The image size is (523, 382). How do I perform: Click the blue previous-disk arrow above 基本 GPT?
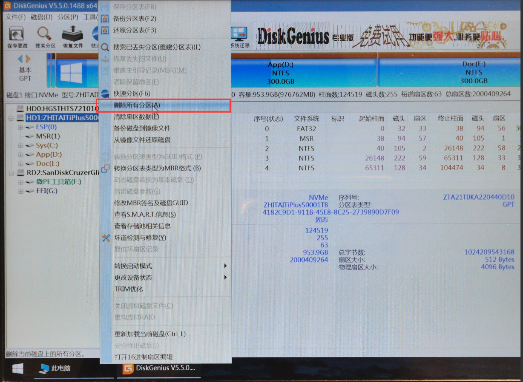(20, 59)
